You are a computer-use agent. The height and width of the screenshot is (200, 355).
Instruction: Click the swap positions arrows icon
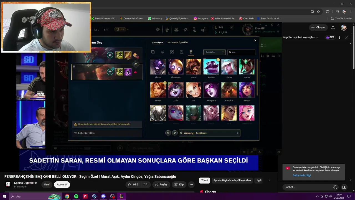coord(136,64)
